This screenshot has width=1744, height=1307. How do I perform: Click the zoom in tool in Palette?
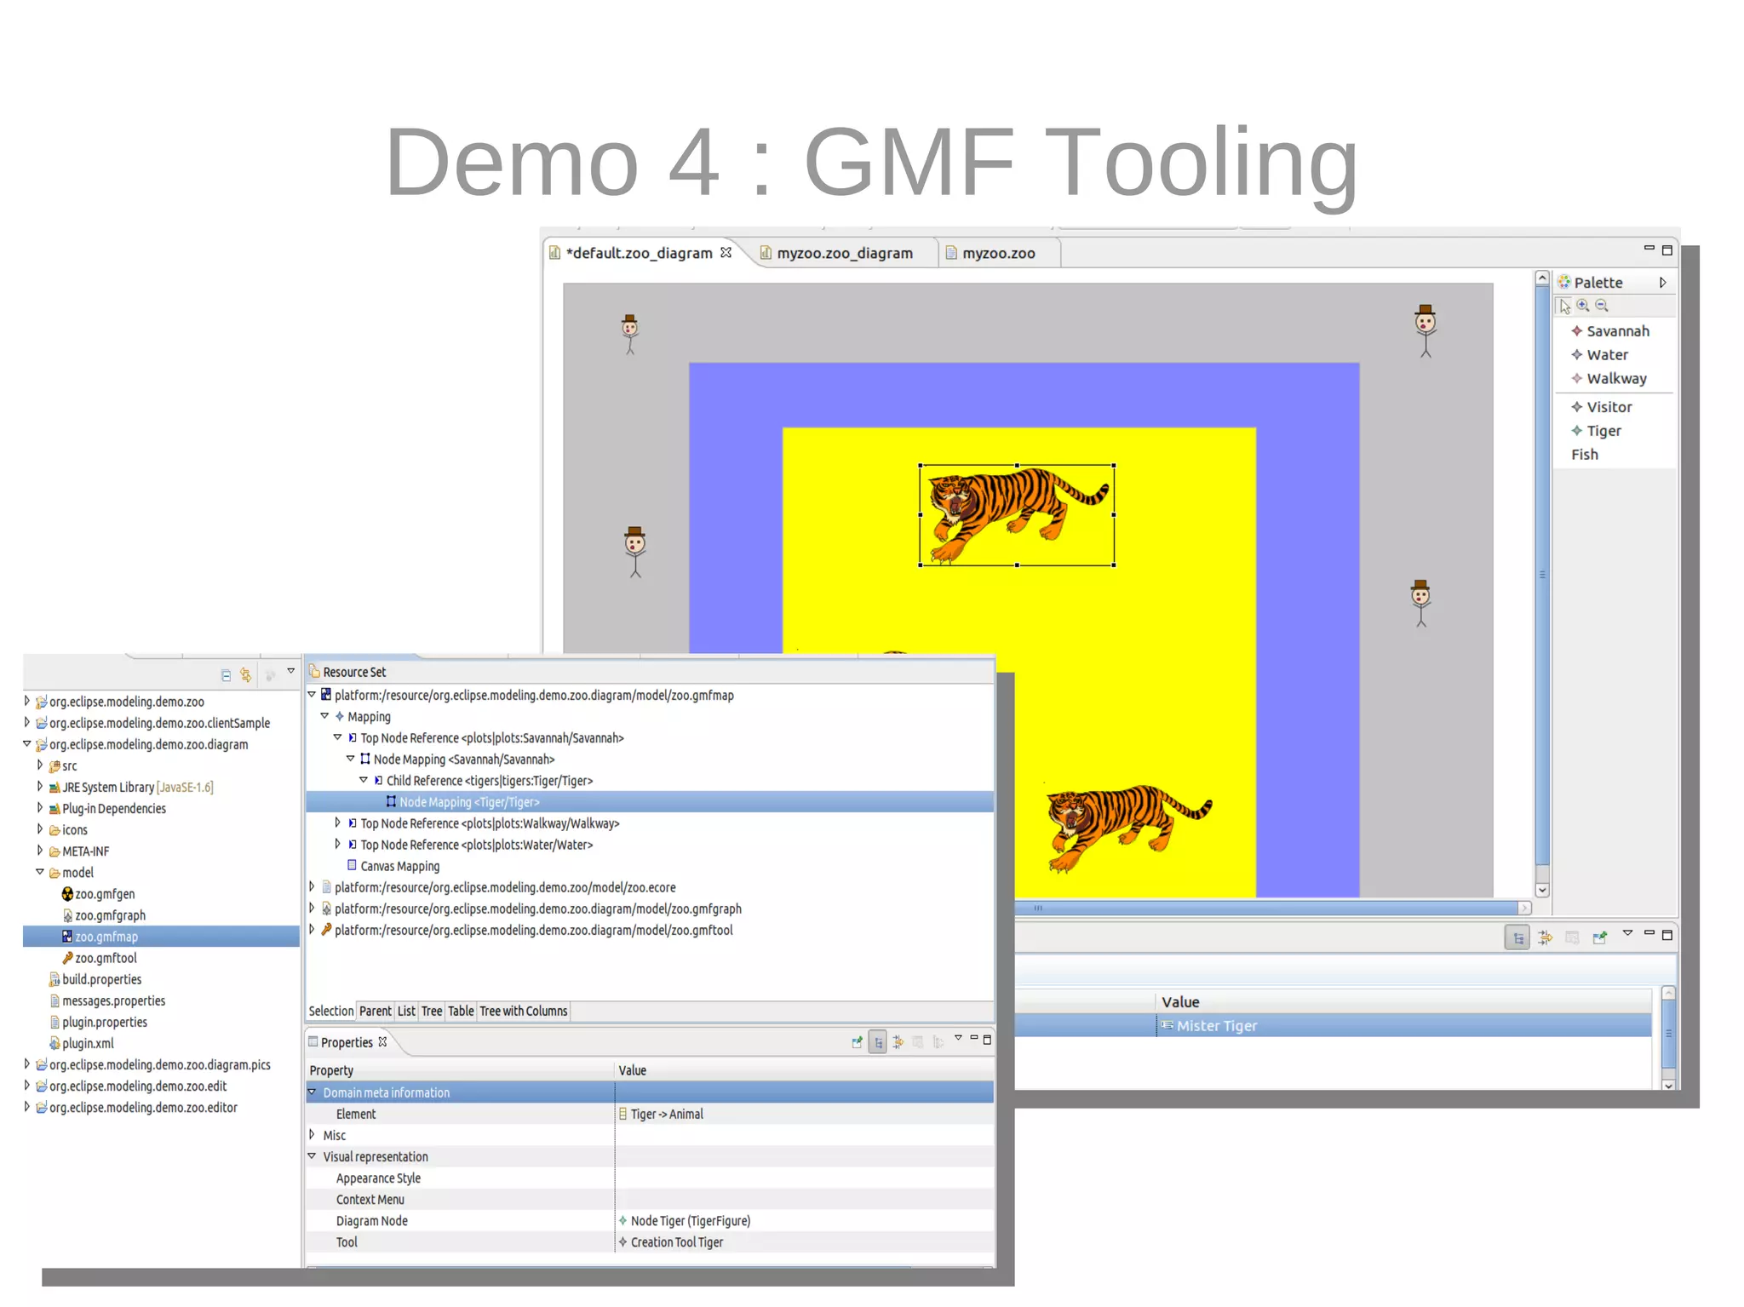1583,306
